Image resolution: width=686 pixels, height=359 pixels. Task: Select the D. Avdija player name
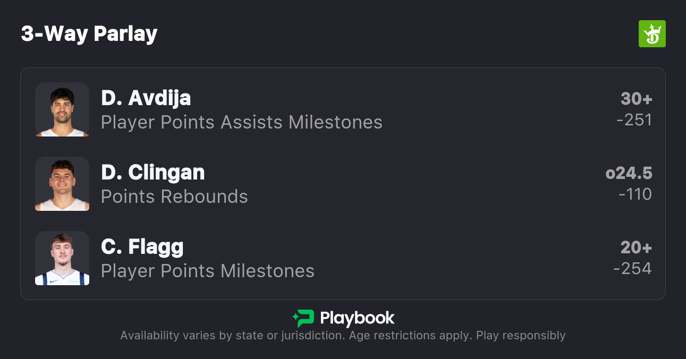[x=146, y=98]
